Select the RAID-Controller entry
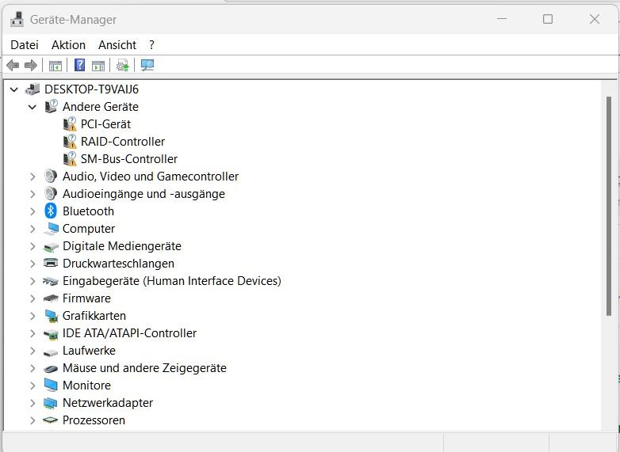Image resolution: width=620 pixels, height=452 pixels. pyautogui.click(x=123, y=142)
